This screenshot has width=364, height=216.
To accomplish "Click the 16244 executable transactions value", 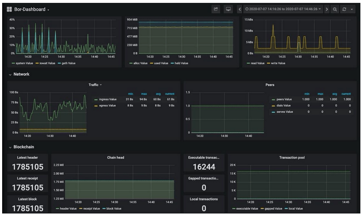I will click(x=204, y=167).
